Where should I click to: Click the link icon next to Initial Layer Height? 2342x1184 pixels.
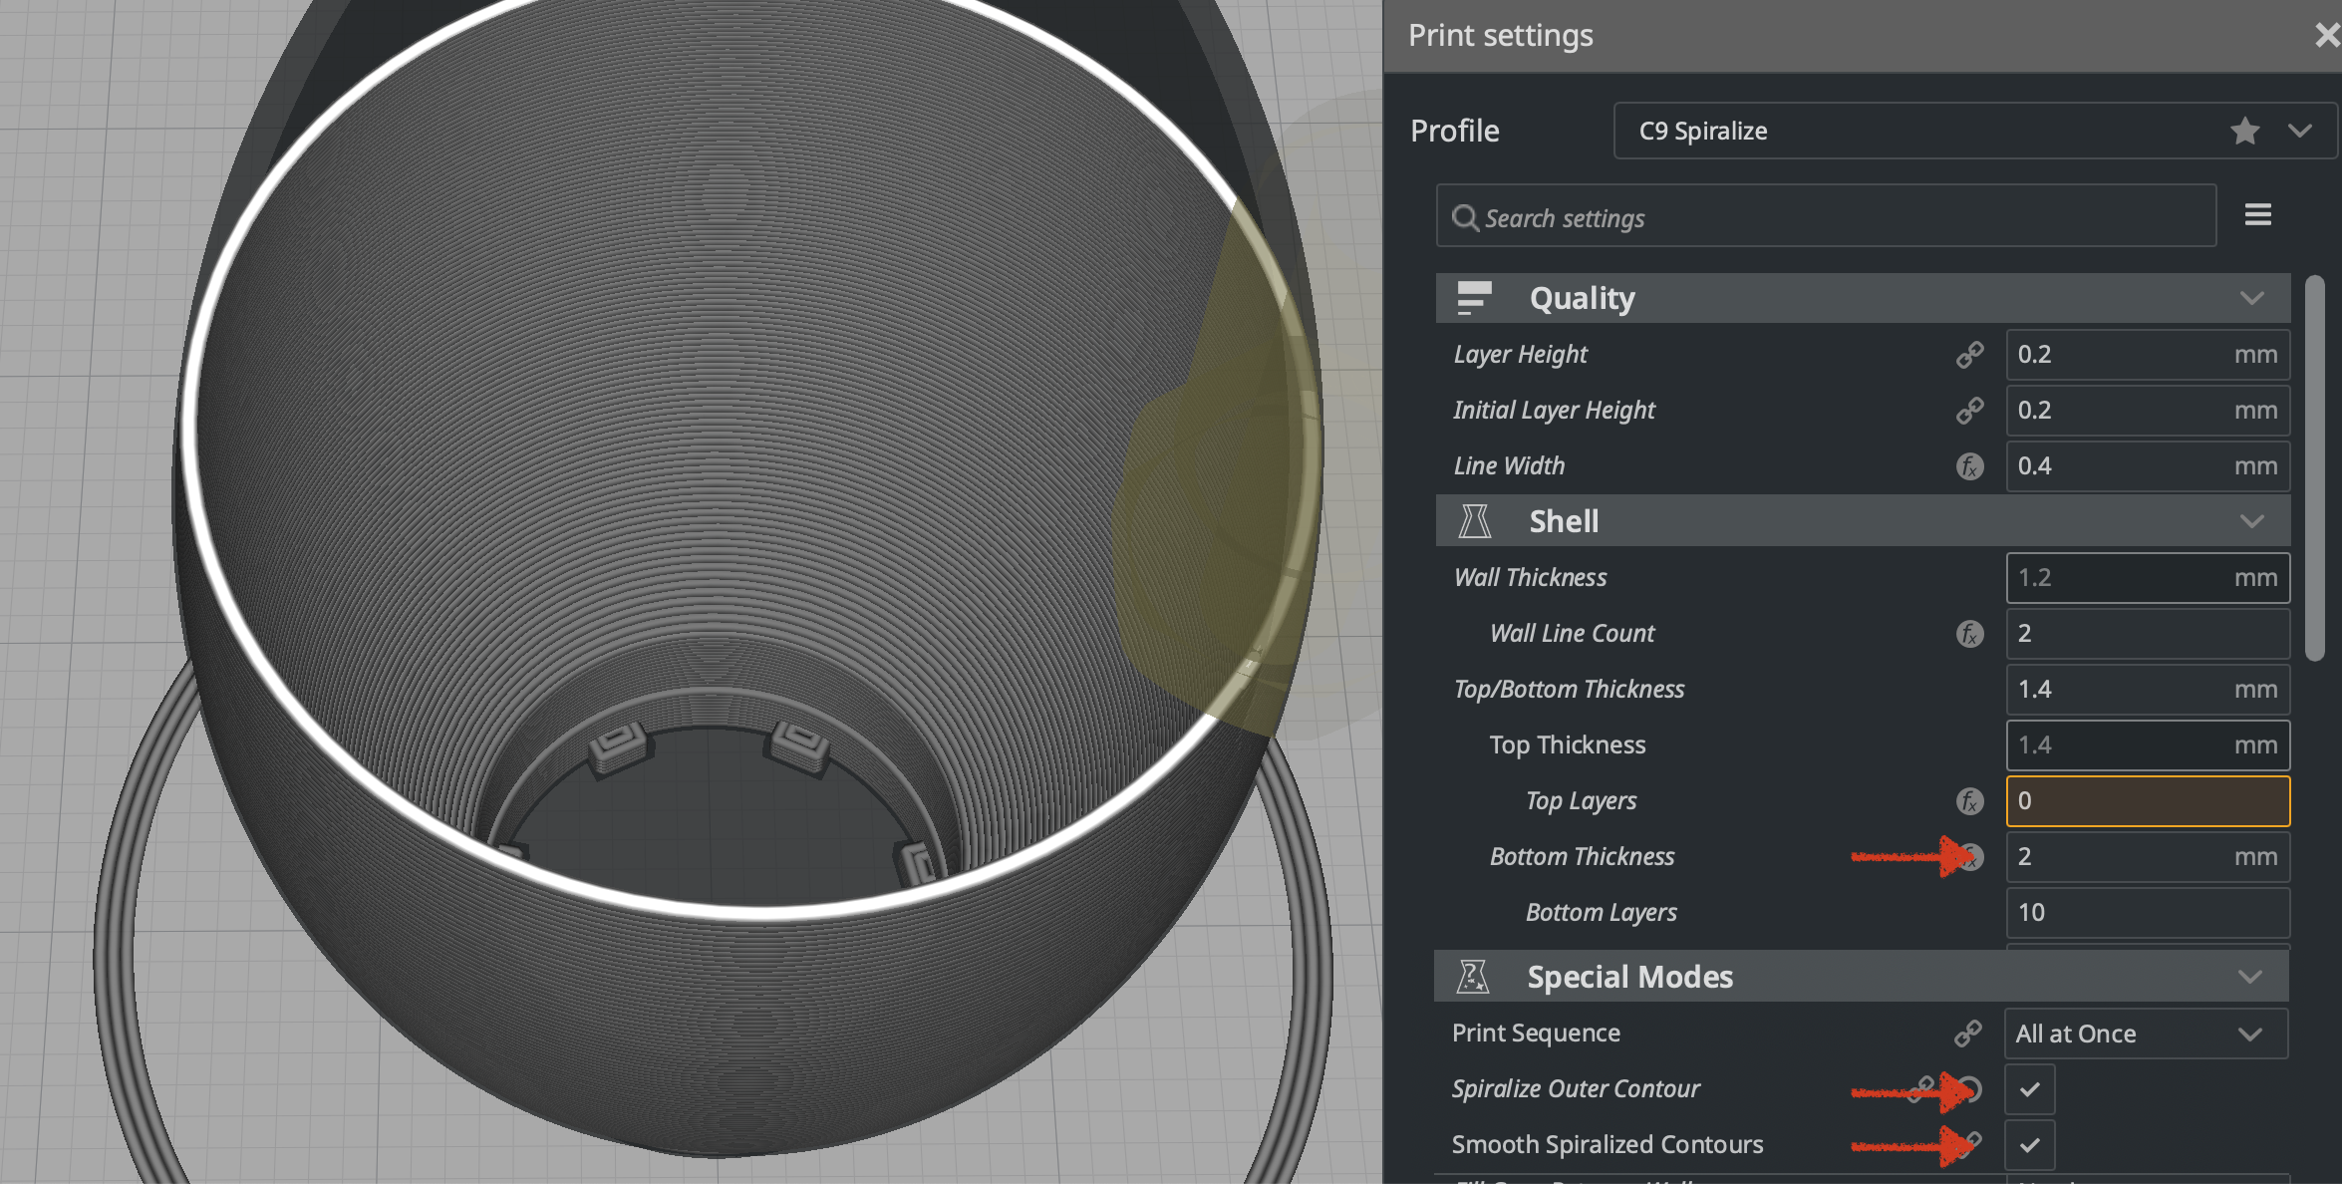[x=1970, y=411]
